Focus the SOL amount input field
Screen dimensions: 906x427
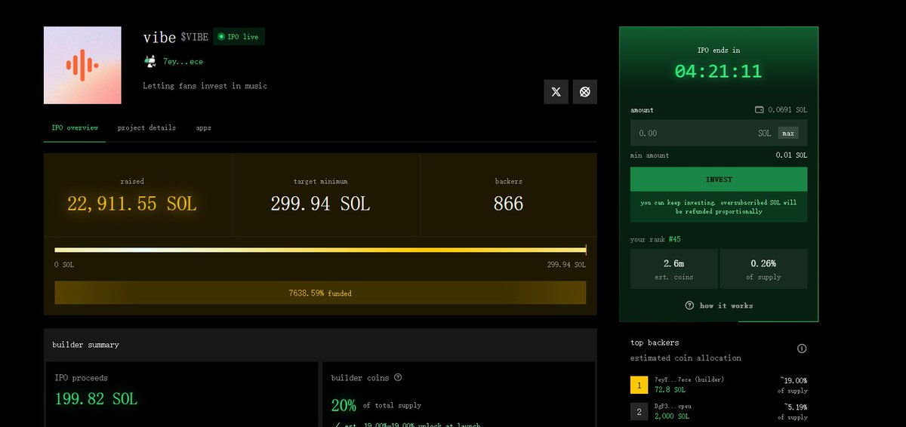pyautogui.click(x=719, y=133)
